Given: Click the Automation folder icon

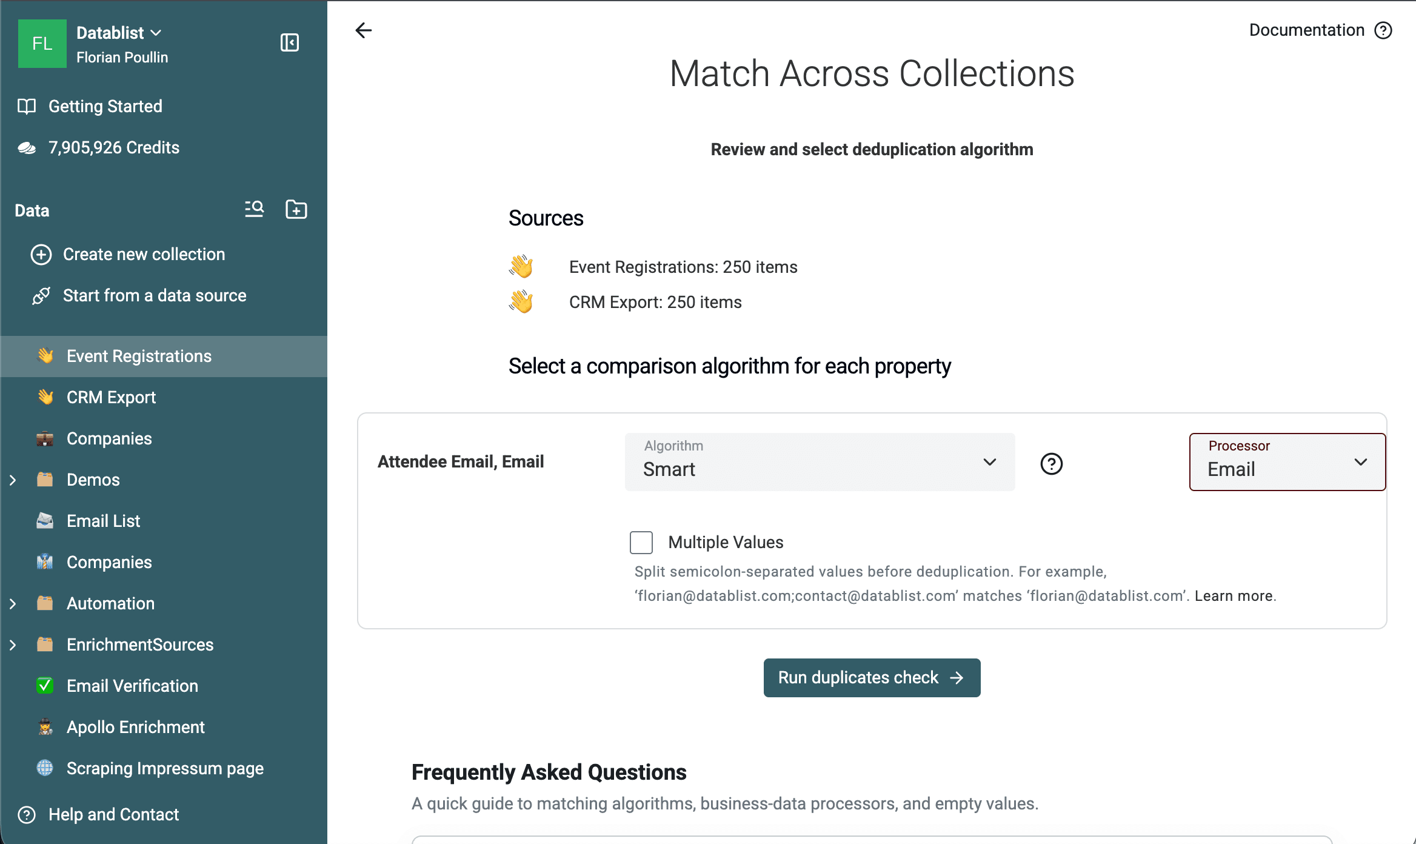Looking at the screenshot, I should click(x=45, y=603).
